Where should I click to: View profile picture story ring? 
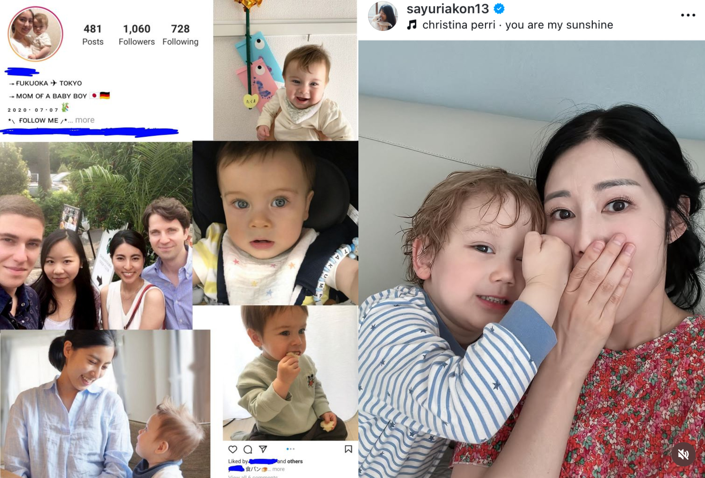(x=35, y=34)
